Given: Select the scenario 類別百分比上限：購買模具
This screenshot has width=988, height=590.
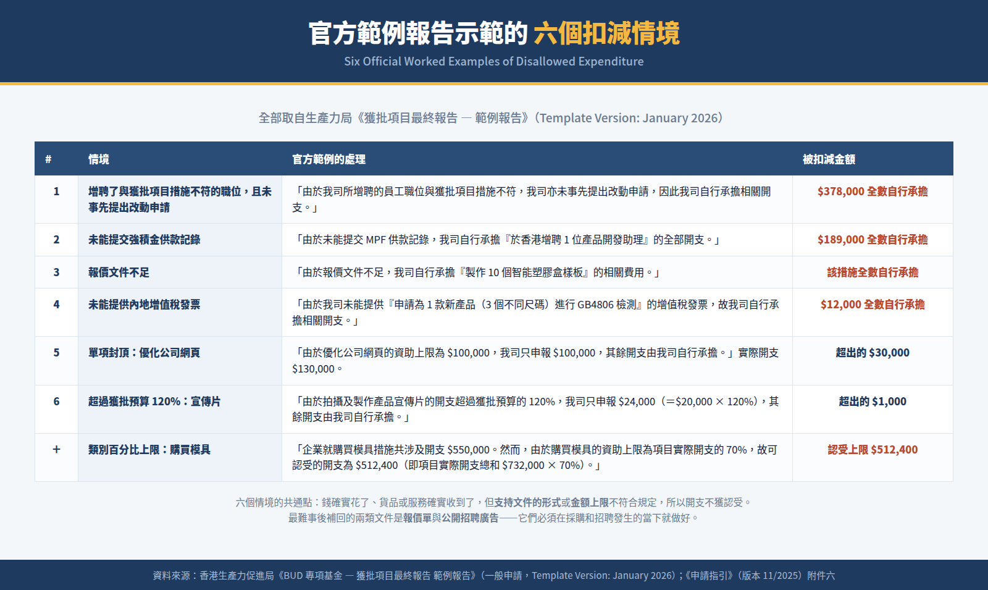Looking at the screenshot, I should coord(149,450).
